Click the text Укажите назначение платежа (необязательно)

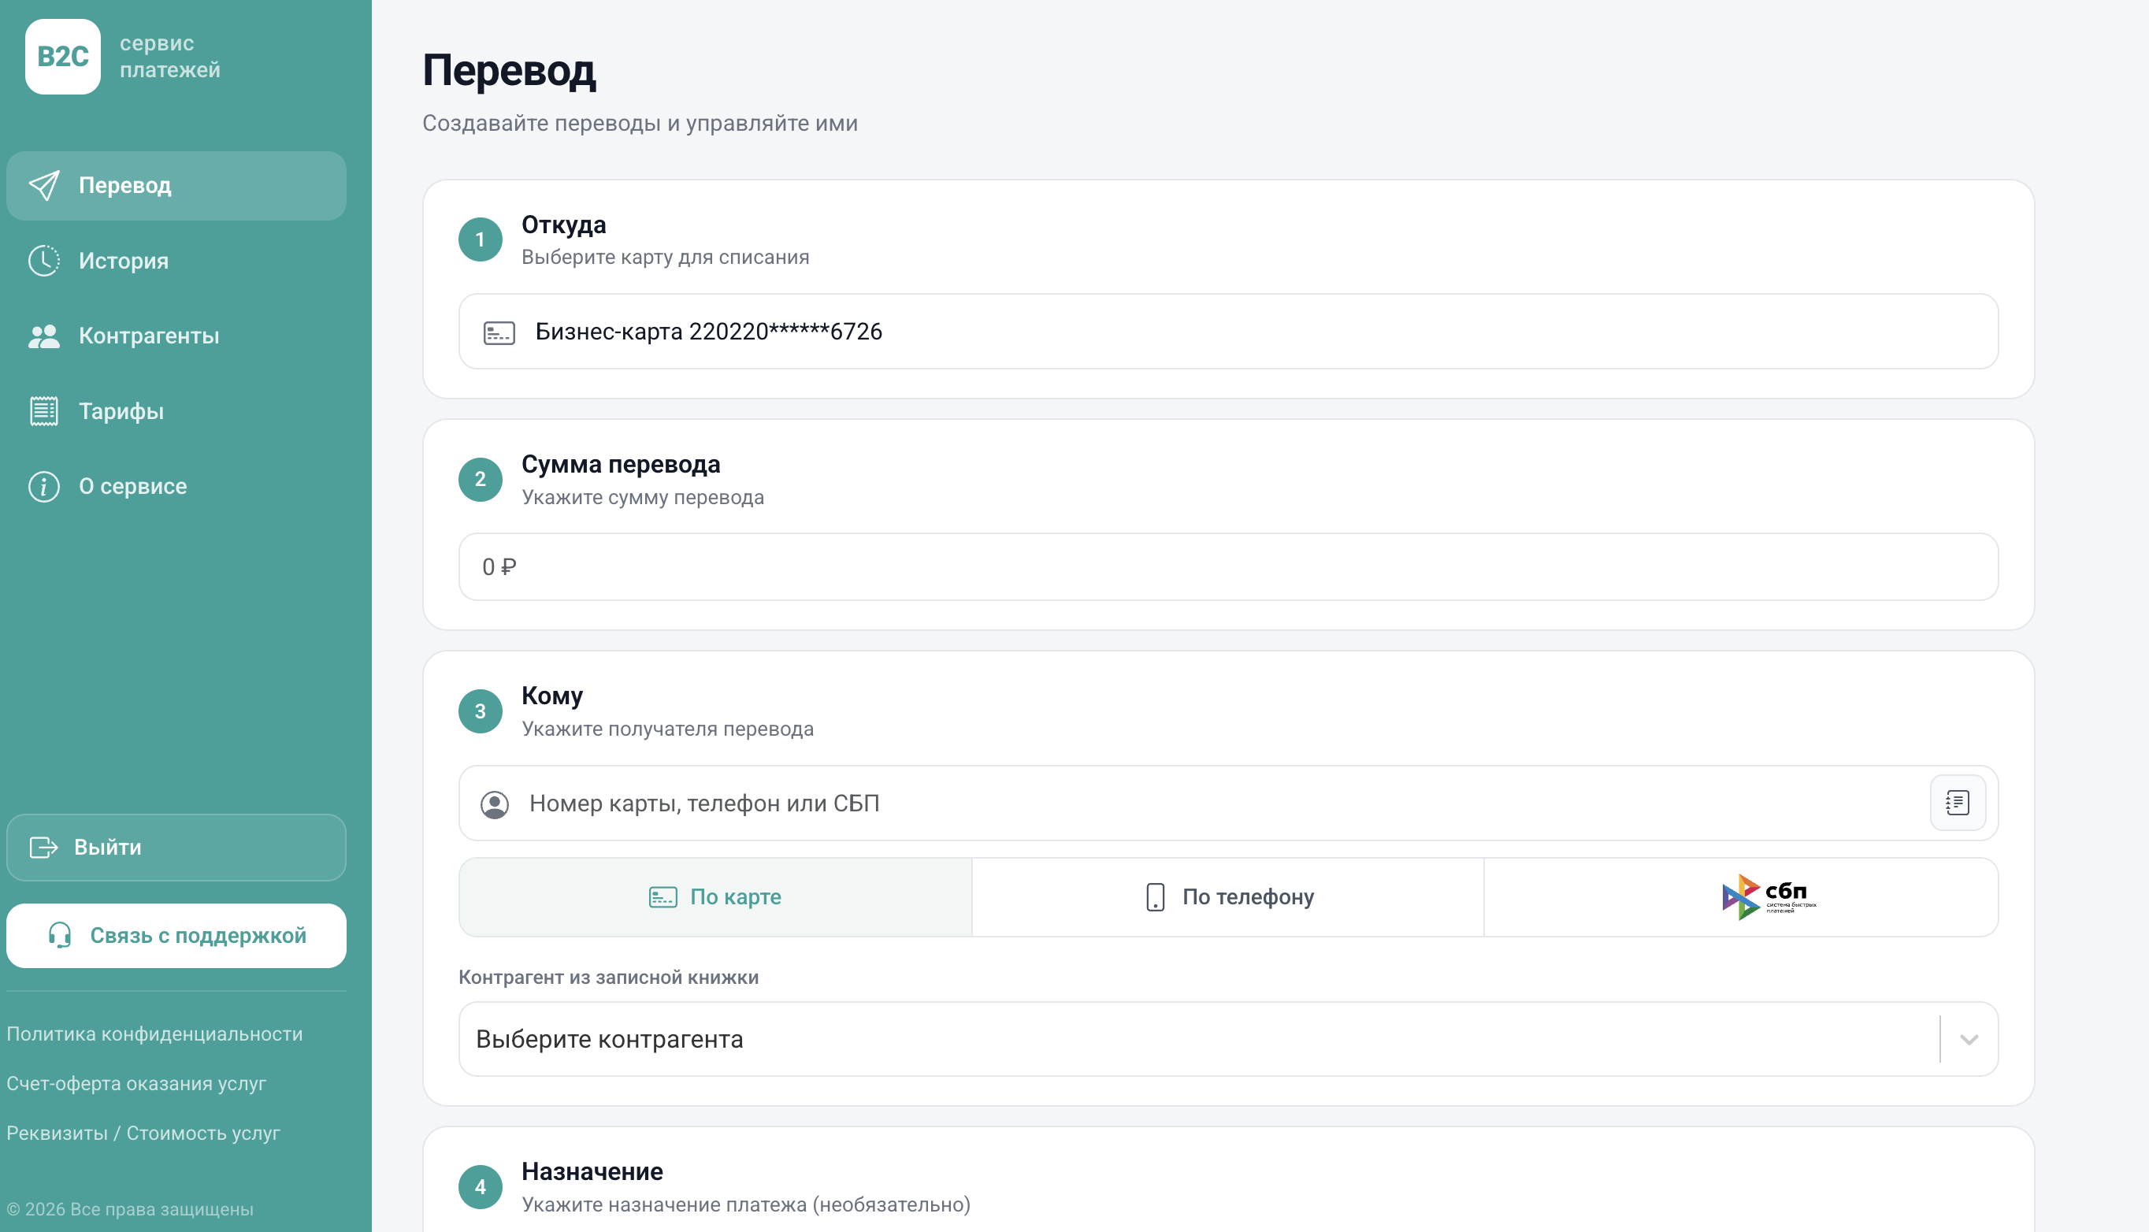tap(746, 1205)
